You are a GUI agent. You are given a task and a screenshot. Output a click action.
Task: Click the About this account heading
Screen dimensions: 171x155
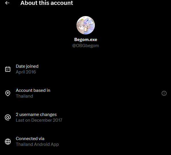pyautogui.click(x=47, y=3)
